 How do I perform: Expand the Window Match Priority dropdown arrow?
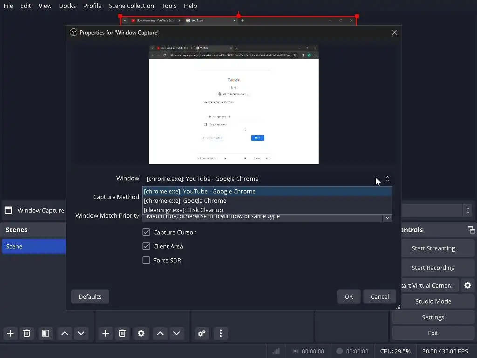pyautogui.click(x=387, y=218)
